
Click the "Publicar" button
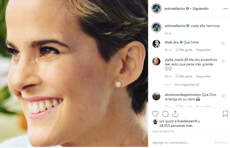[x=221, y=143]
